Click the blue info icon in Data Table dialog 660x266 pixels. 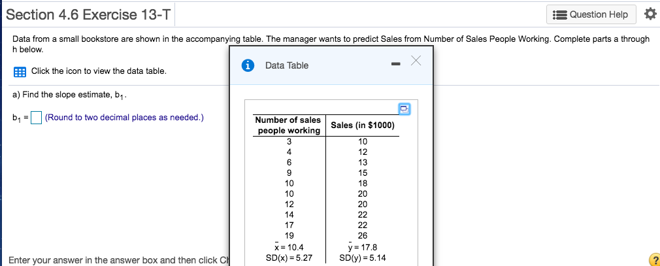click(x=249, y=65)
